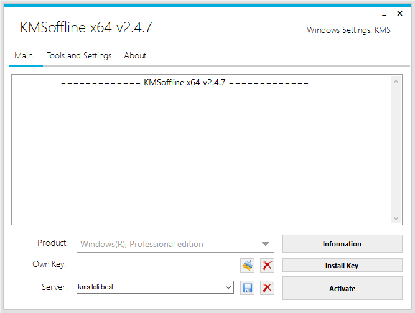Image resolution: width=415 pixels, height=313 pixels.
Task: Click the log scrollbar down arrow
Action: click(396, 218)
